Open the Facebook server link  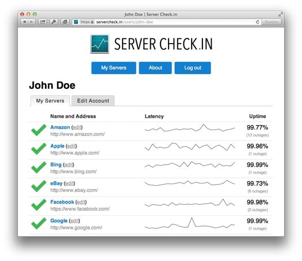[62, 202]
